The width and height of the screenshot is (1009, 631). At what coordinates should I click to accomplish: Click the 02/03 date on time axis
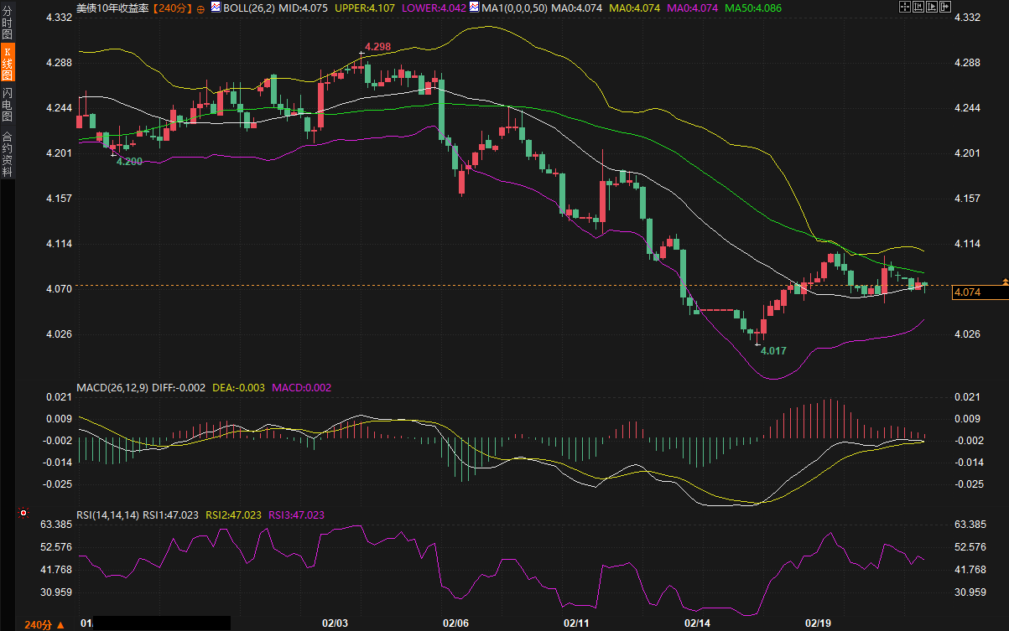point(335,624)
